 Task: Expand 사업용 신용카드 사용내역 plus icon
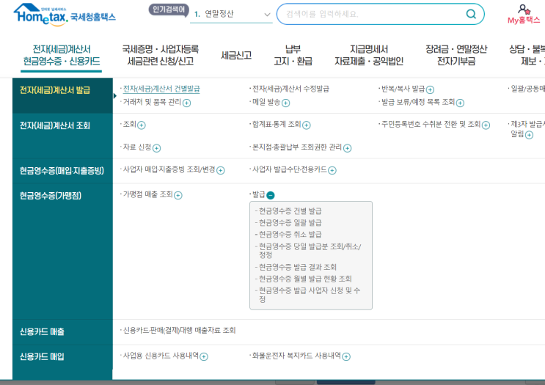click(204, 356)
